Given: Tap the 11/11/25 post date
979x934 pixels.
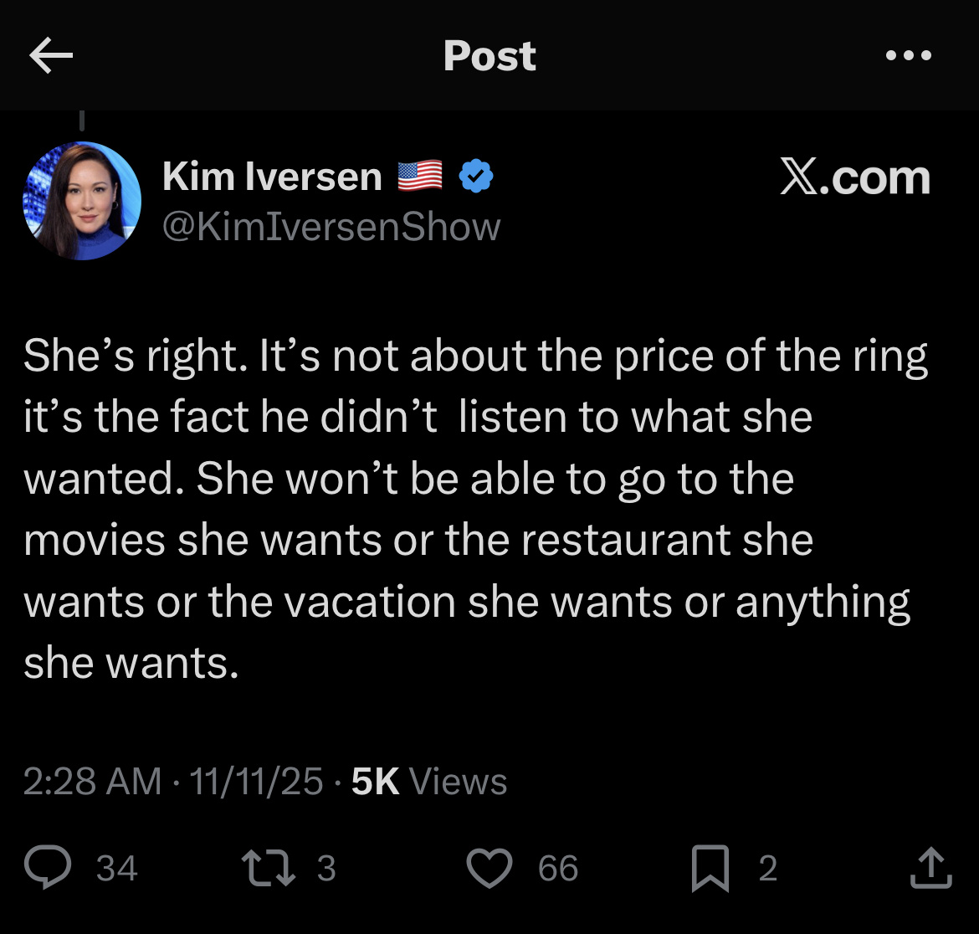Looking at the screenshot, I should [x=256, y=782].
